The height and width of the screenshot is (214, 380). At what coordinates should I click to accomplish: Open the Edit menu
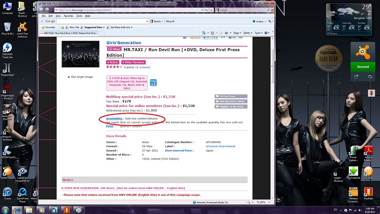click(51, 16)
